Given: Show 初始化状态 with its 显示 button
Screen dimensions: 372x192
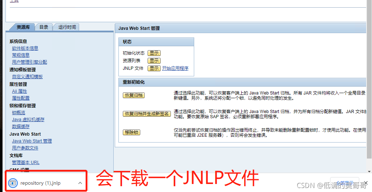Looking at the screenshot, I should [x=154, y=53].
